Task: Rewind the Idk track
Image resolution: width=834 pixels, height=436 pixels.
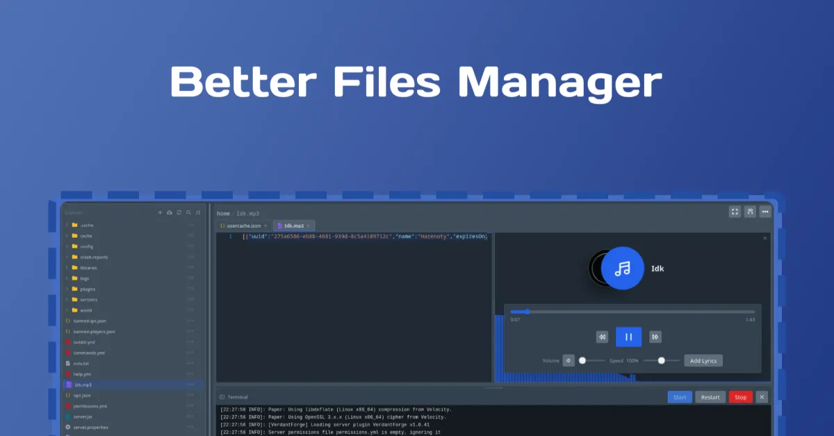Action: (602, 337)
